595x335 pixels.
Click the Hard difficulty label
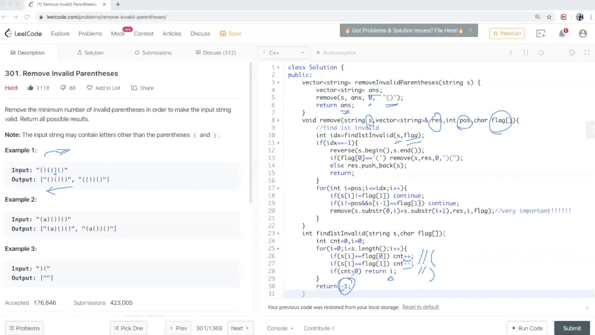point(11,87)
